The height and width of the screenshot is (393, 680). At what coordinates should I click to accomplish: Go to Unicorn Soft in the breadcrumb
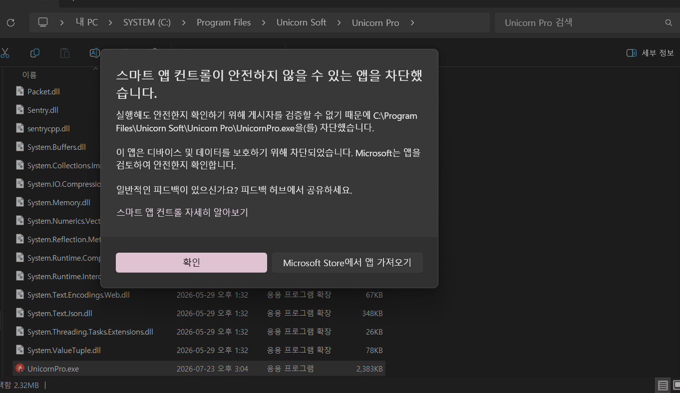coord(301,22)
